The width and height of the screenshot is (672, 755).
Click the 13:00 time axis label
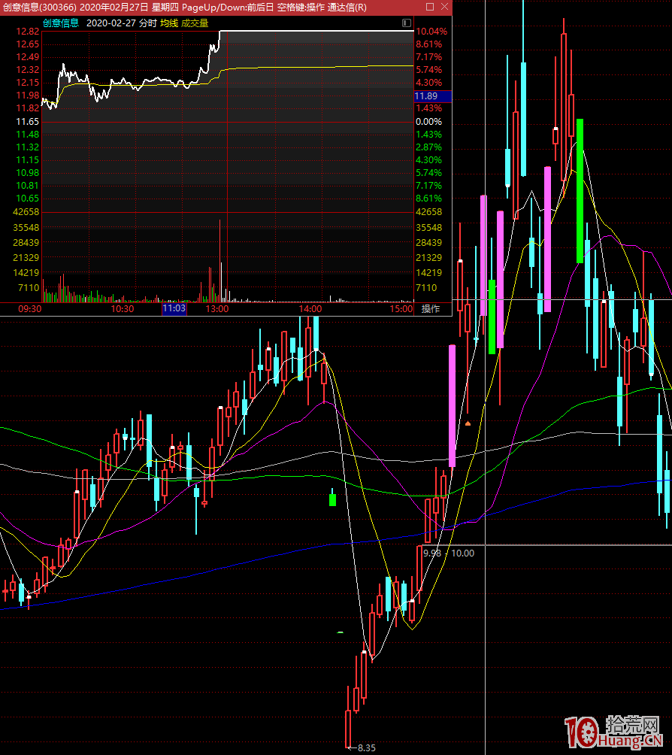point(217,309)
